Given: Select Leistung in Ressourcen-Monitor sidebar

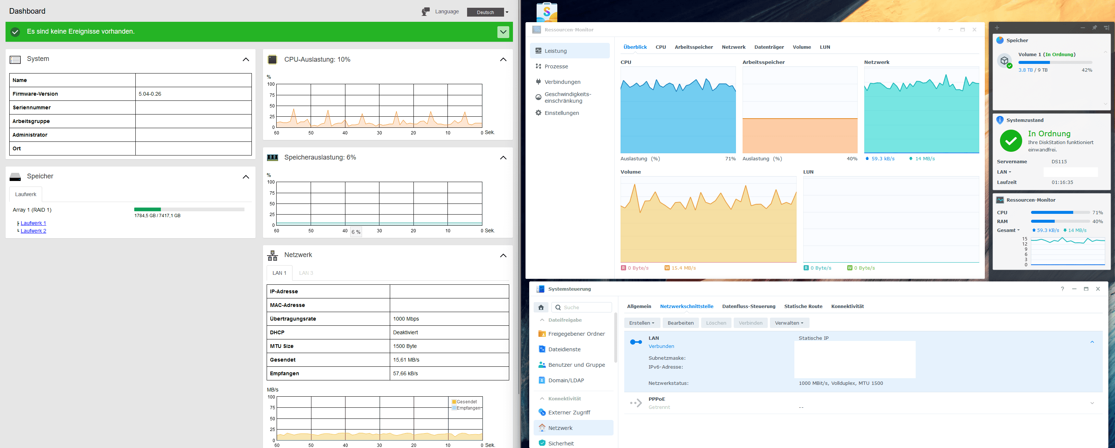Looking at the screenshot, I should [570, 51].
